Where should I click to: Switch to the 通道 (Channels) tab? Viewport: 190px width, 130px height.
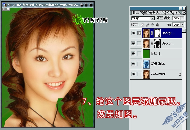[x=144, y=13]
